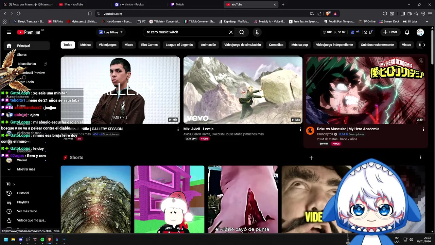Open the Shorts shelf three-dot menu

pyautogui.click(x=420, y=158)
